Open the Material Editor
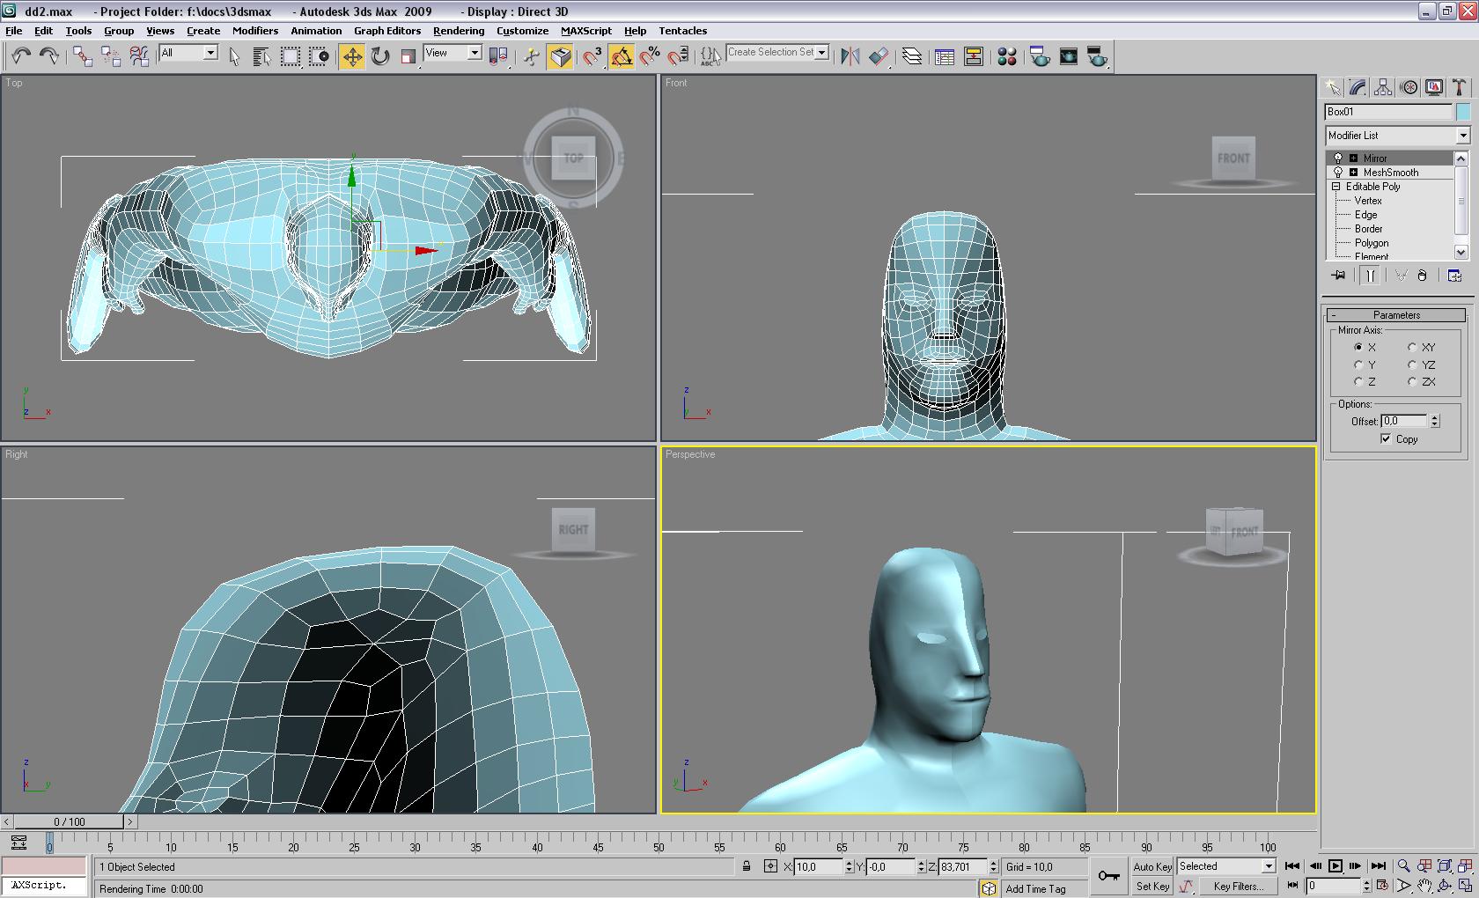1479x898 pixels. pyautogui.click(x=1007, y=57)
